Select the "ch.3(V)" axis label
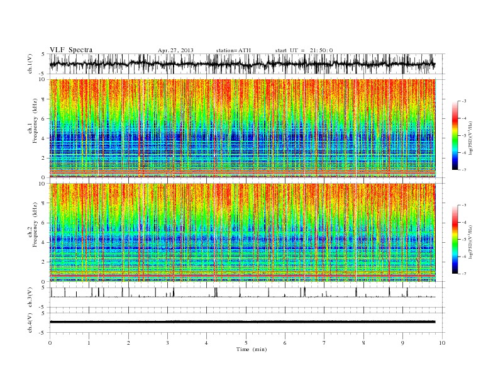Image resolution: width=498 pixels, height=385 pixels. pyautogui.click(x=30, y=298)
